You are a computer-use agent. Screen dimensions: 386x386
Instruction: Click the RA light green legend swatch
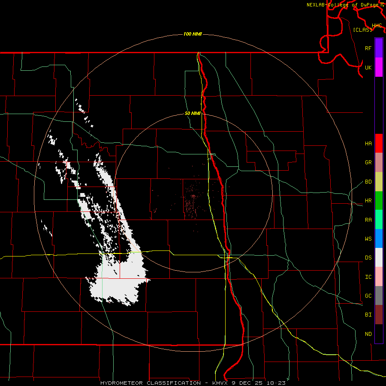click(x=379, y=220)
